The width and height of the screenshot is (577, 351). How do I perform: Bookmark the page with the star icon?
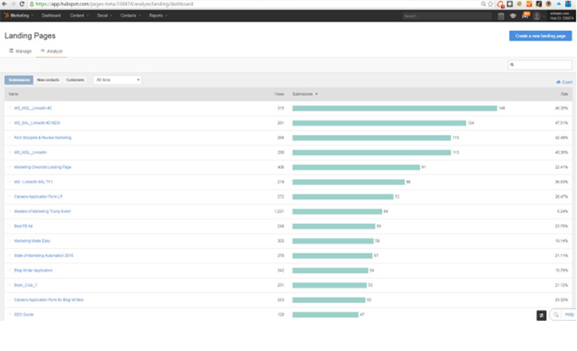pyautogui.click(x=490, y=4)
